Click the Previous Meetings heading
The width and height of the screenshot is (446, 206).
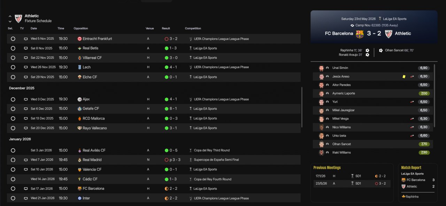(x=327, y=167)
